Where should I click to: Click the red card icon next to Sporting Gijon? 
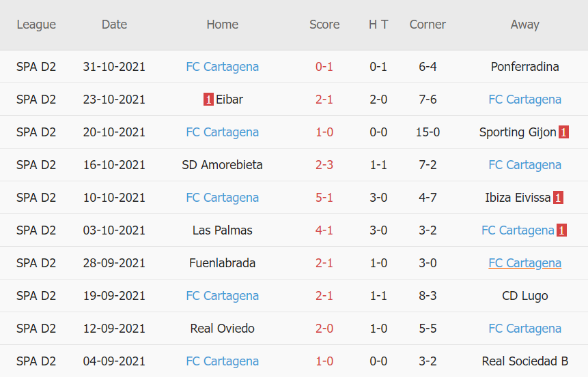coord(563,132)
